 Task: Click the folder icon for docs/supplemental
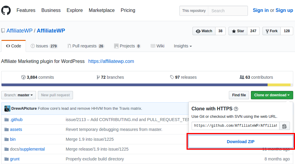[7, 149]
